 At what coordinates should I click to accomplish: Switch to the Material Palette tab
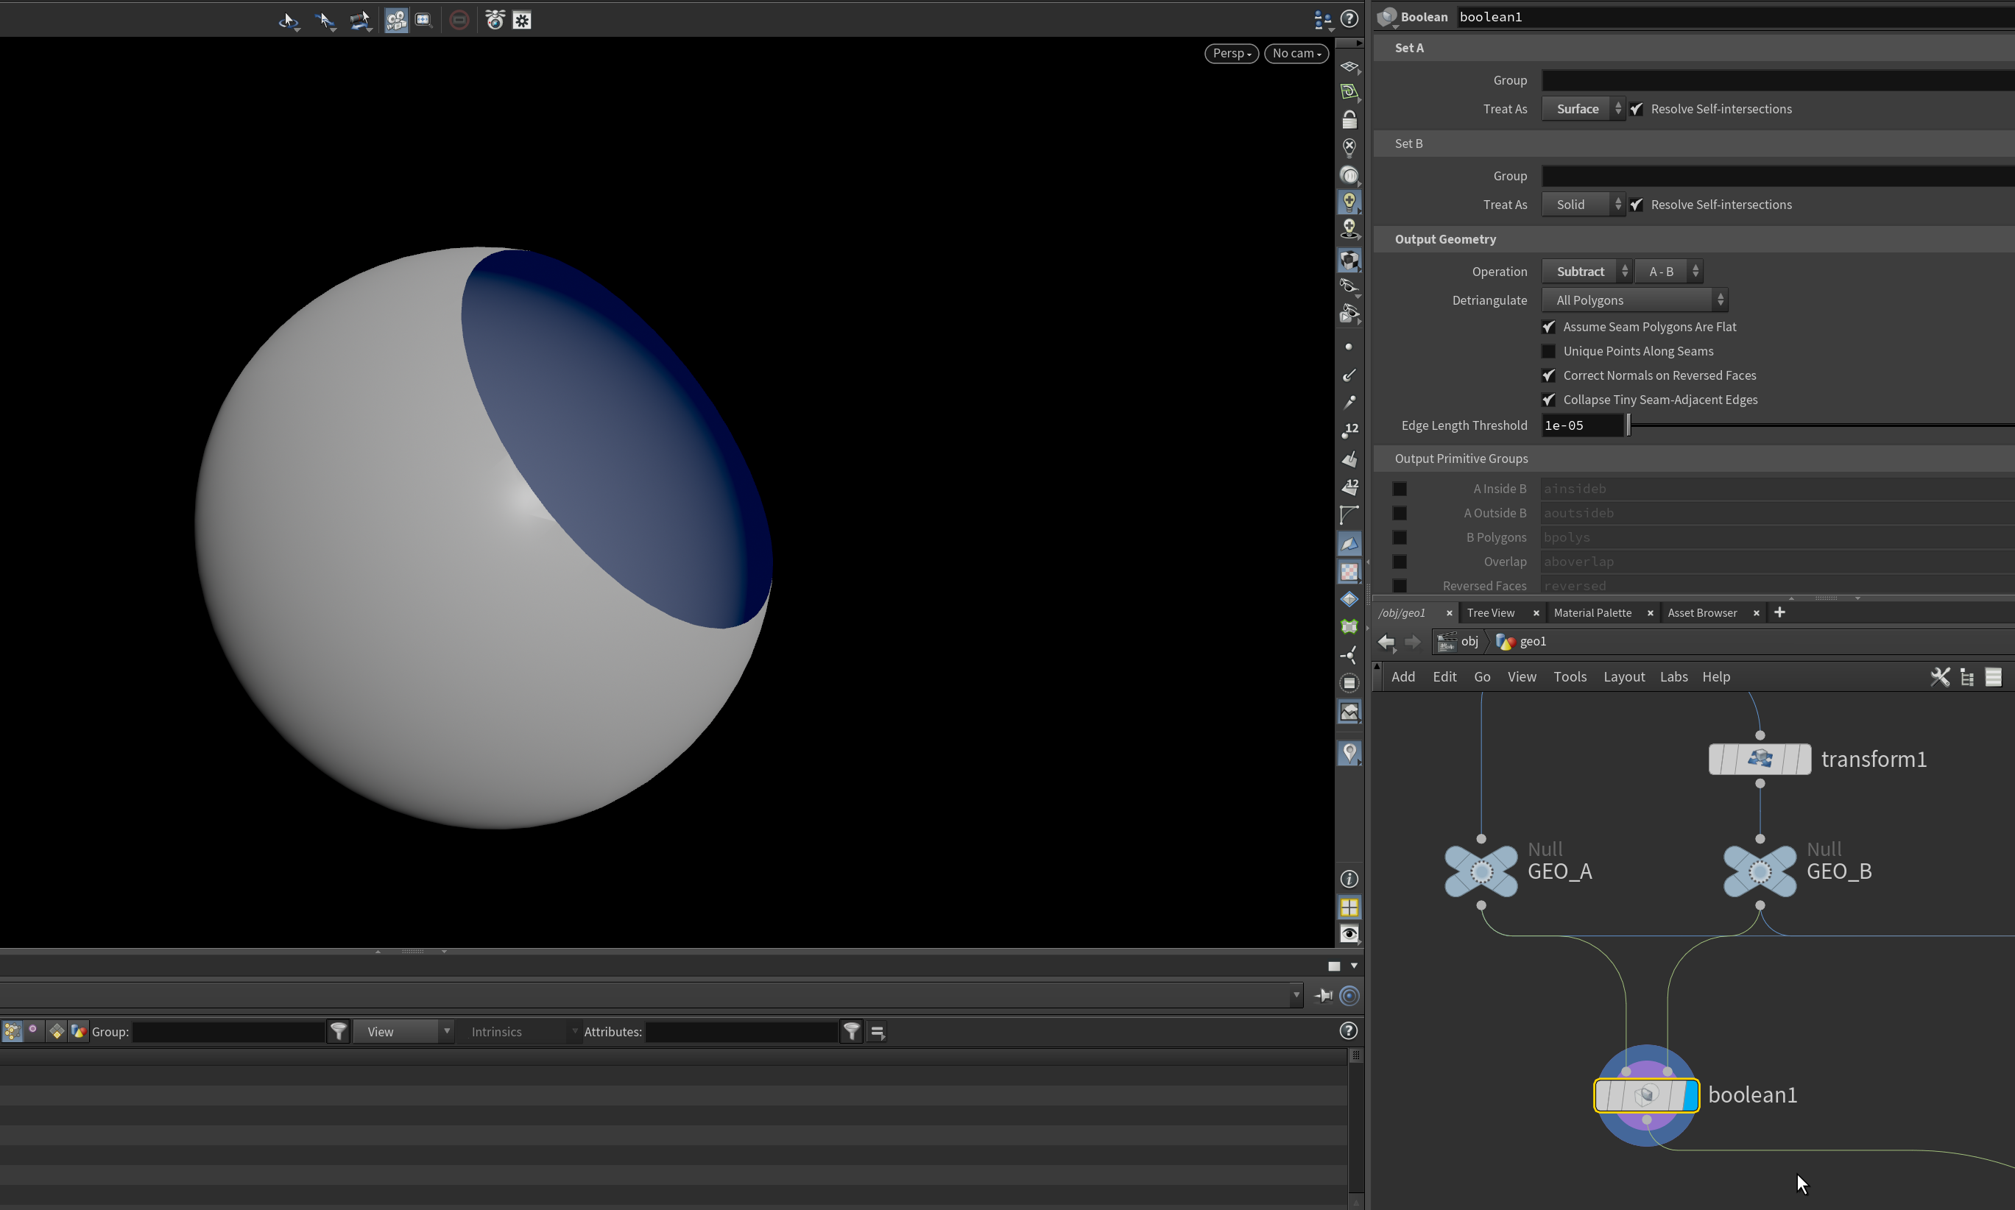pyautogui.click(x=1592, y=613)
